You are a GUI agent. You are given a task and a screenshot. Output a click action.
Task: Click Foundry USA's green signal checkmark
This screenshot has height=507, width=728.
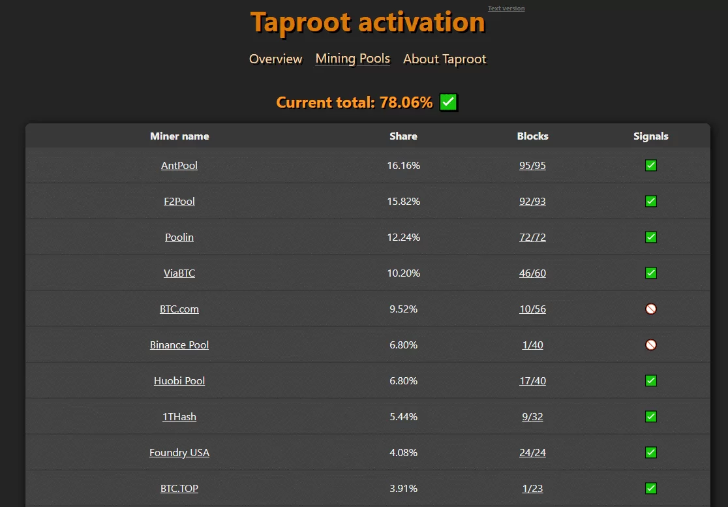(650, 453)
